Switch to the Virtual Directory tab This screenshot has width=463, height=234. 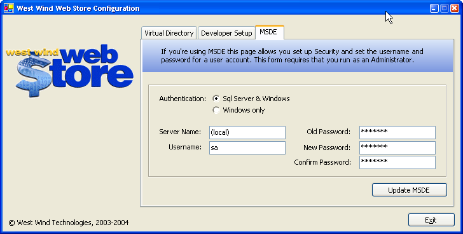tap(169, 33)
